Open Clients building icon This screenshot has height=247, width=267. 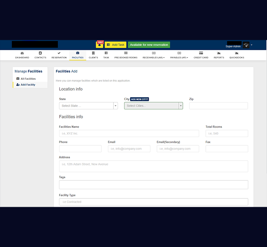coord(93,53)
